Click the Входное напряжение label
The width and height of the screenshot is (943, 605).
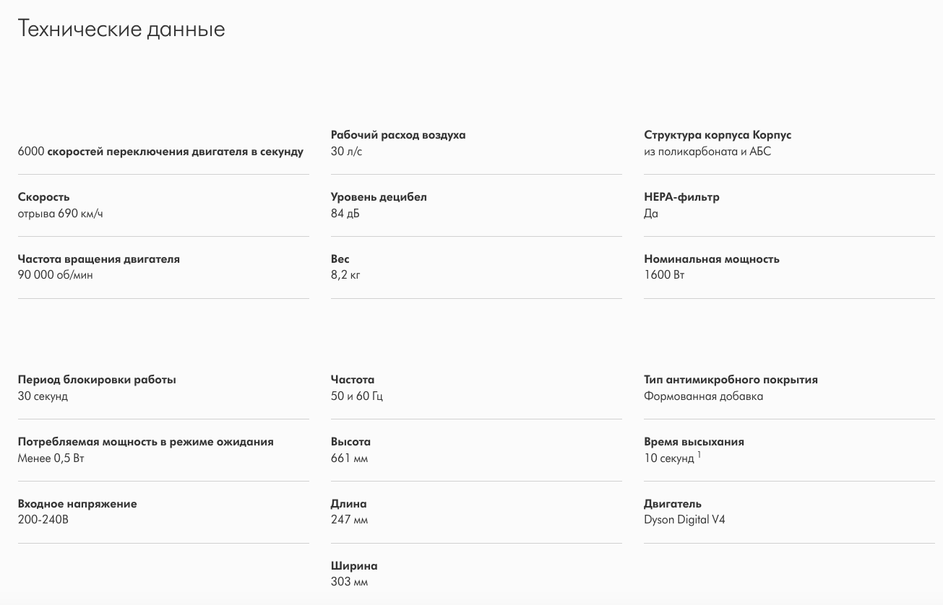77,504
